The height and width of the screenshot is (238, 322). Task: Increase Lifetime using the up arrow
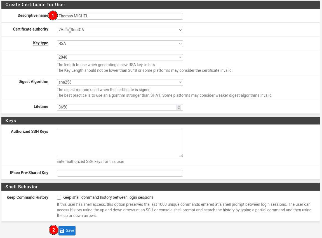[x=178, y=106]
